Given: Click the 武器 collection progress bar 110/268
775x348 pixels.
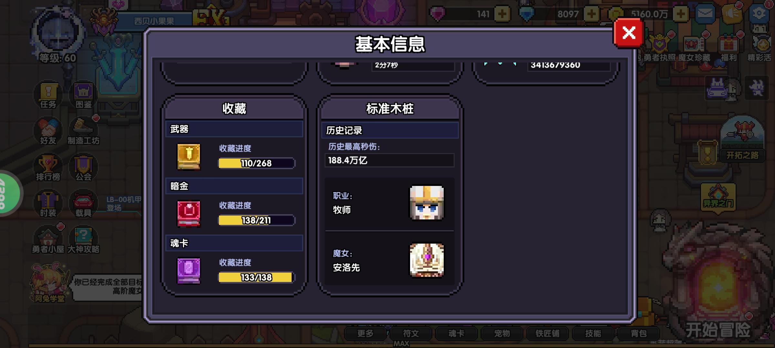Looking at the screenshot, I should [x=256, y=163].
